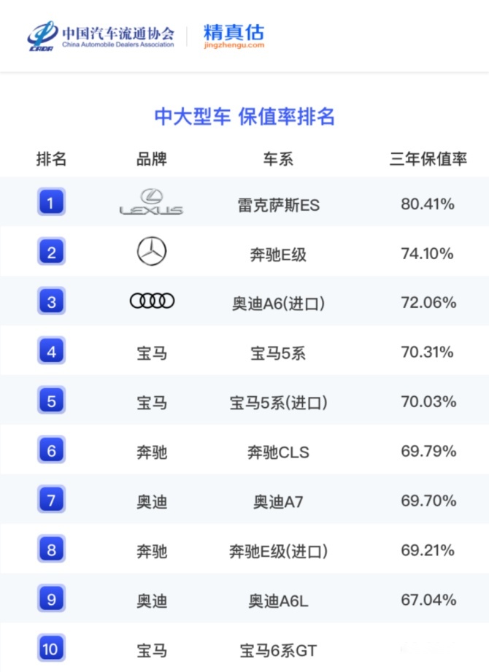This screenshot has width=489, height=672.
Task: Click the Audi four-rings logo
Action: (152, 301)
